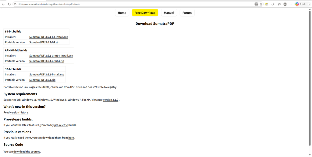Screen dimensions: 312x157
Task: Open the Copilot chat button
Action: point(300,4)
